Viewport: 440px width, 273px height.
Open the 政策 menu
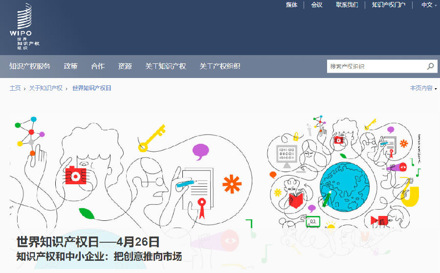[70, 66]
